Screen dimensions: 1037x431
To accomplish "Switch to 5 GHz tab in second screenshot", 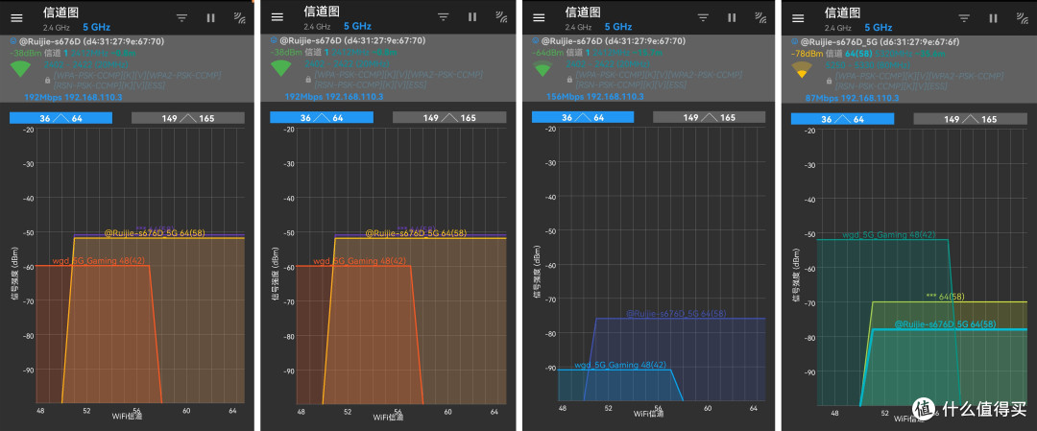I will (x=357, y=26).
